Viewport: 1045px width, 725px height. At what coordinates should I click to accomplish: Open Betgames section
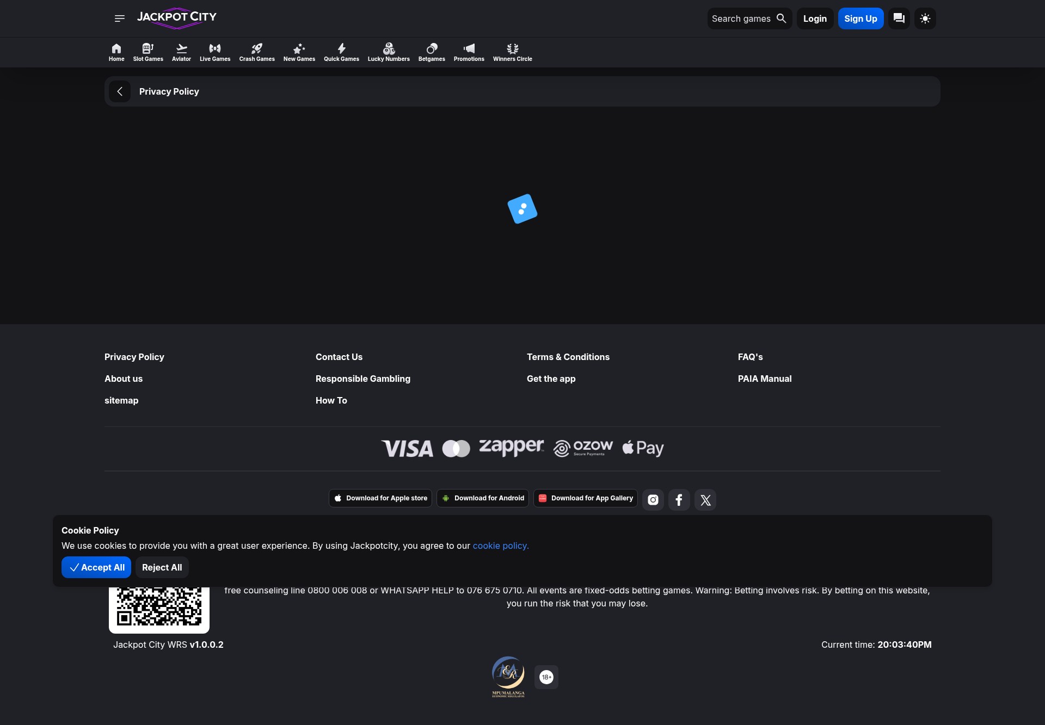tap(432, 52)
